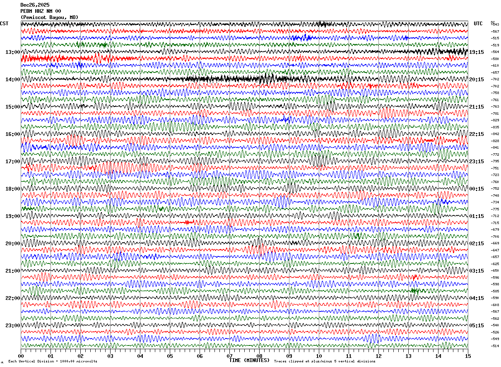Select the 18:00 CST row label

[x=12, y=189]
